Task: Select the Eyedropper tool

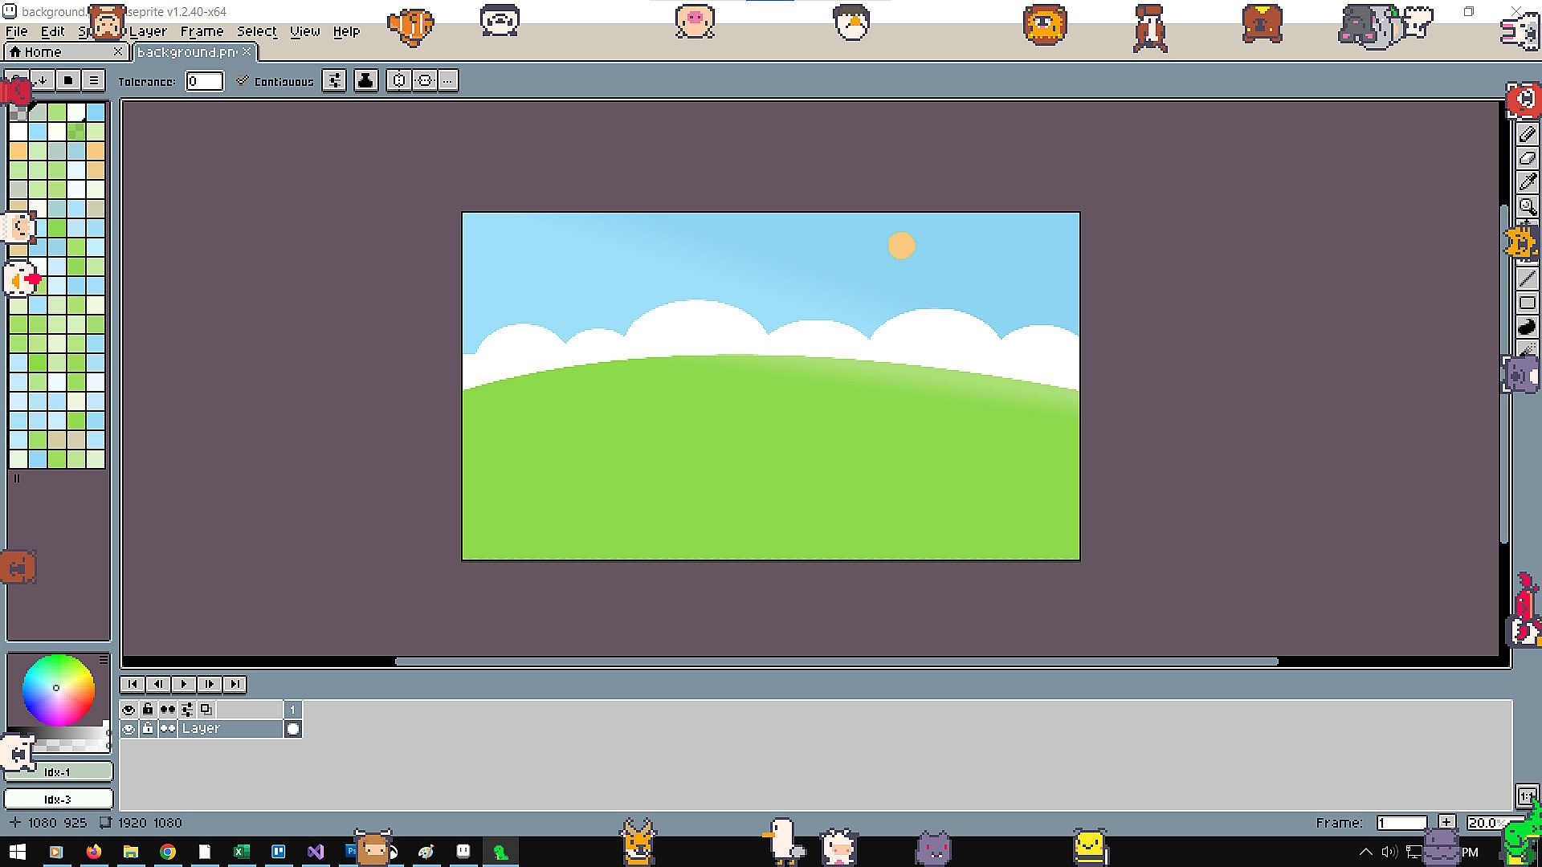Action: click(1527, 183)
